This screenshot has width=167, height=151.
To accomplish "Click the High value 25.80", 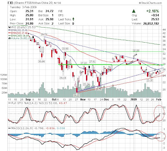I will coord(30,15).
